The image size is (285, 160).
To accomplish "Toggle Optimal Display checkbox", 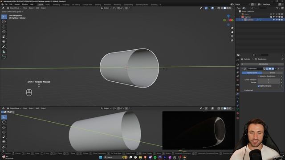I will (x=259, y=86).
